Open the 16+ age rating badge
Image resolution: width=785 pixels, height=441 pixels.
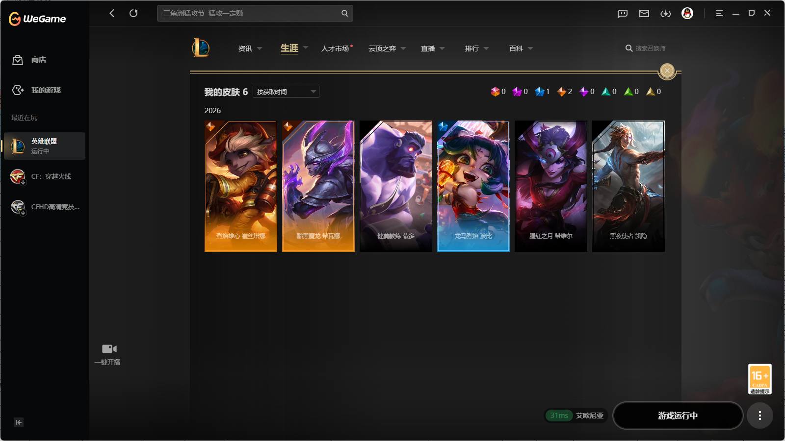(x=760, y=379)
